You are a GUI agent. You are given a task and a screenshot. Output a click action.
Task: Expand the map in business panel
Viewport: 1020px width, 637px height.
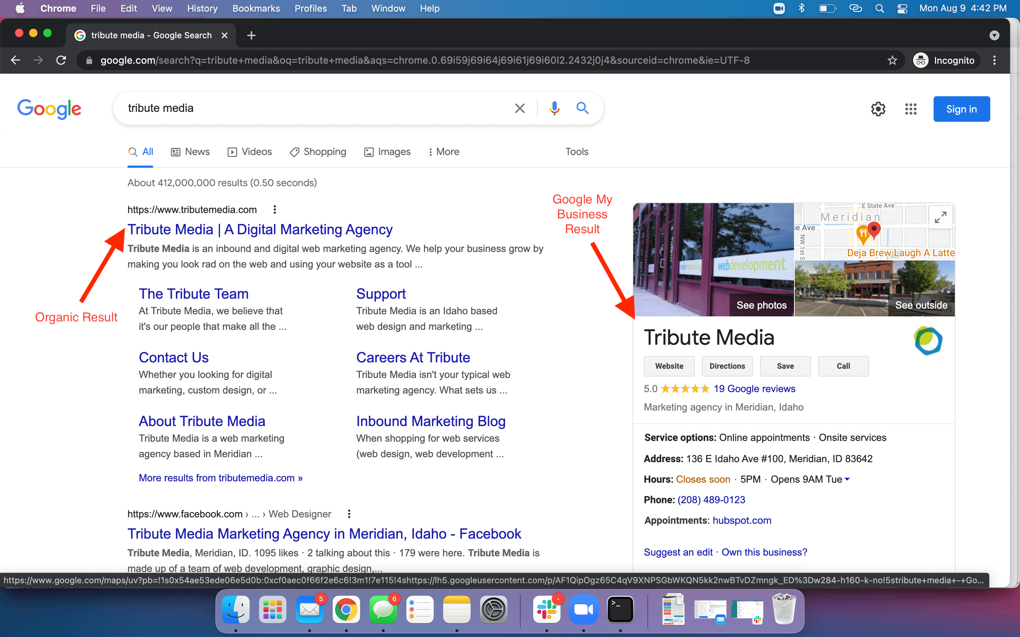coord(940,217)
